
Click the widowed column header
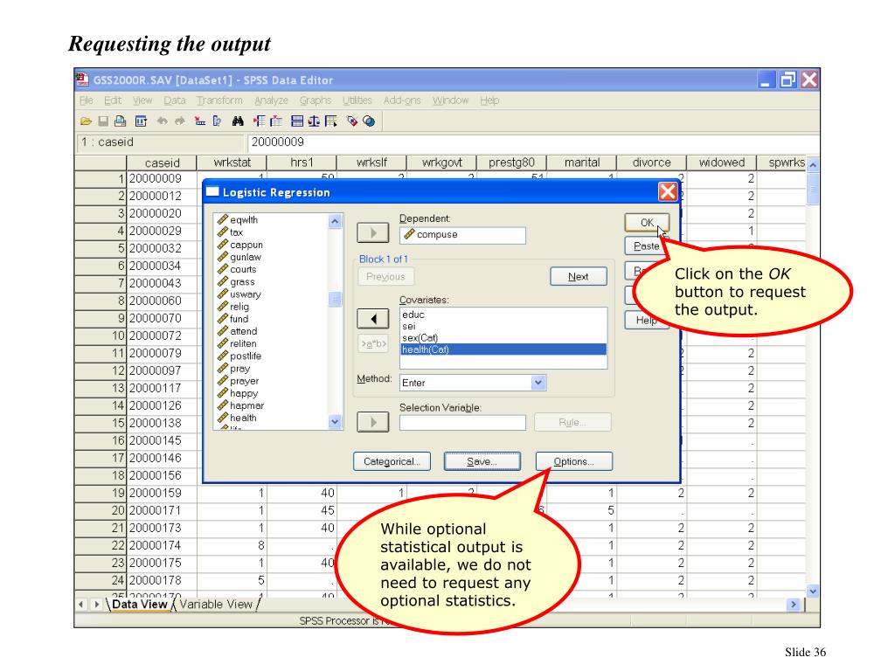(721, 163)
